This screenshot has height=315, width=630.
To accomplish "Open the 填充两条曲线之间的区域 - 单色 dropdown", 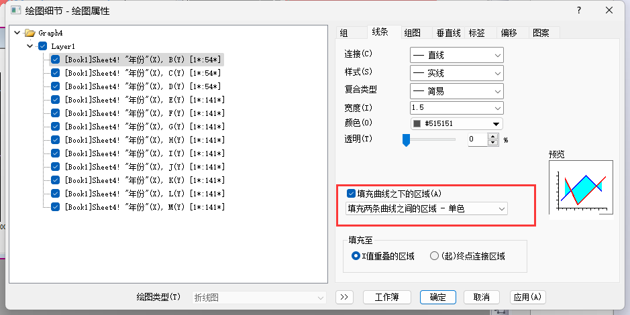I will tap(426, 208).
